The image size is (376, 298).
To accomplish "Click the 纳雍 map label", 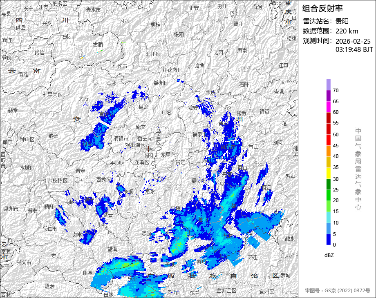I will click(53, 136).
